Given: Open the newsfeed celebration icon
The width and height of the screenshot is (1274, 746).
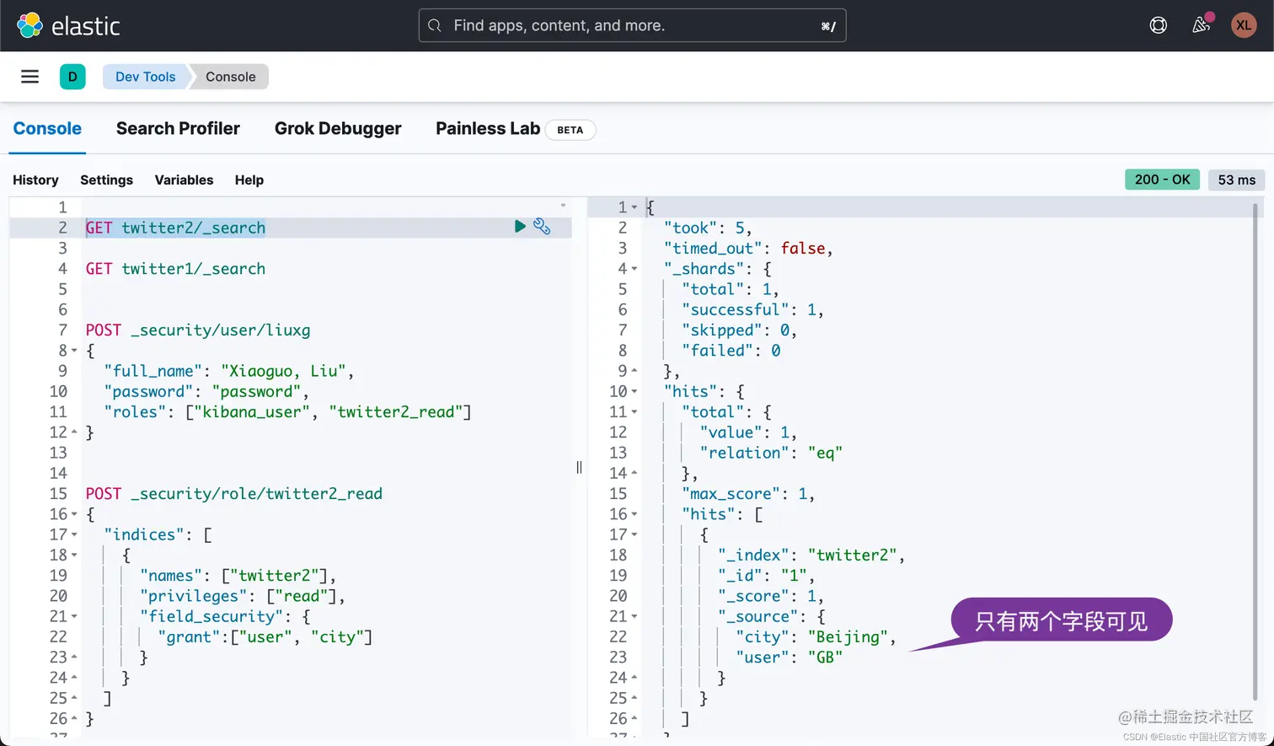Looking at the screenshot, I should click(1202, 25).
